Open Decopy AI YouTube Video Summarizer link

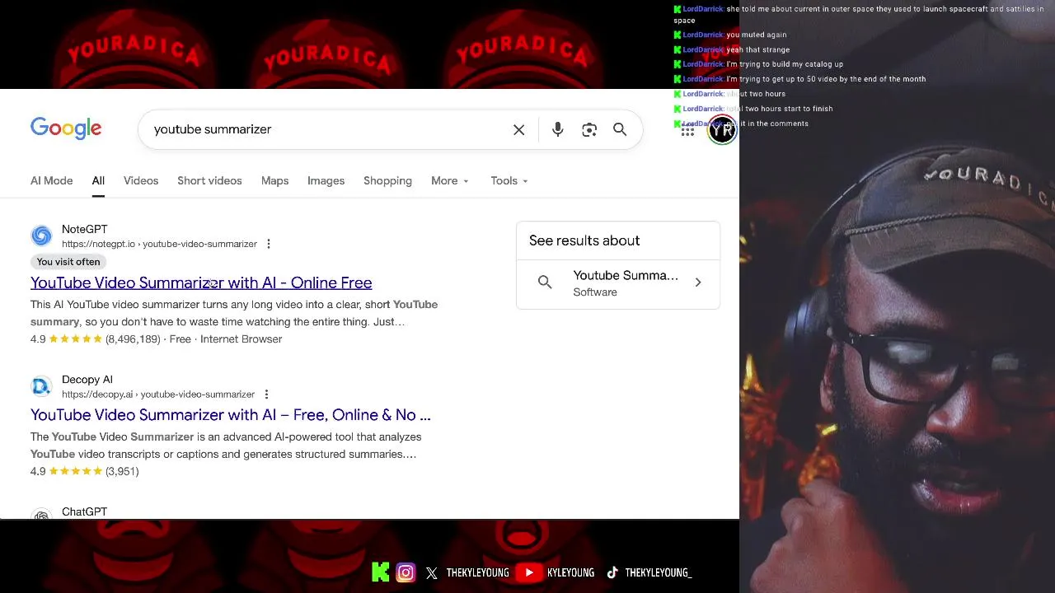click(x=231, y=415)
